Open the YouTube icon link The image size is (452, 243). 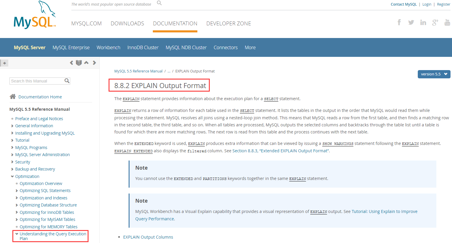pos(447,22)
